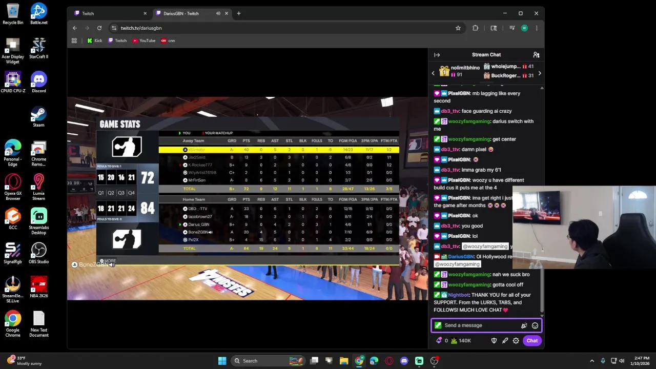Screen dimensions: 656x369
Task: Show hidden system tray icons
Action: 592,361
